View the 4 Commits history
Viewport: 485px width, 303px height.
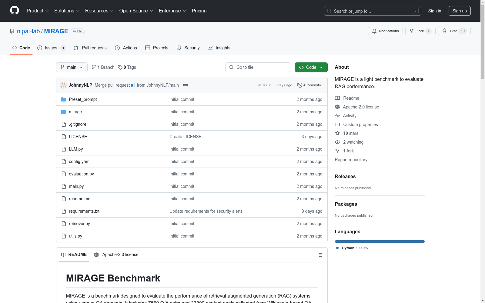pos(309,85)
